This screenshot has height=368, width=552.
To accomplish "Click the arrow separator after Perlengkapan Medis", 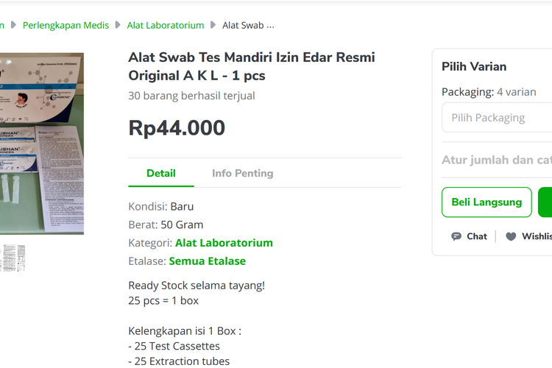I will point(118,25).
